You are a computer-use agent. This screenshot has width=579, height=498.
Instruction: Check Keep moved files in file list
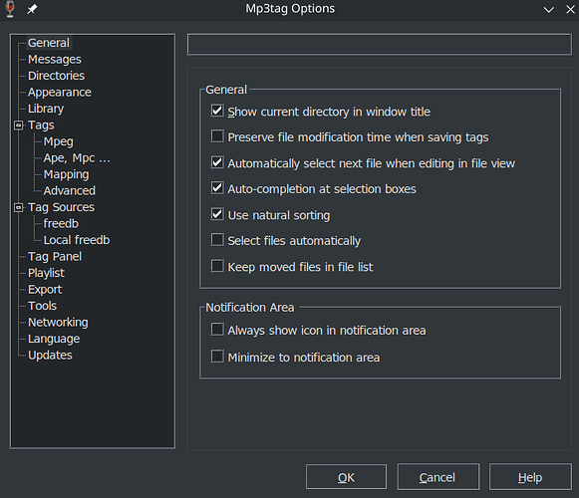pyautogui.click(x=217, y=265)
